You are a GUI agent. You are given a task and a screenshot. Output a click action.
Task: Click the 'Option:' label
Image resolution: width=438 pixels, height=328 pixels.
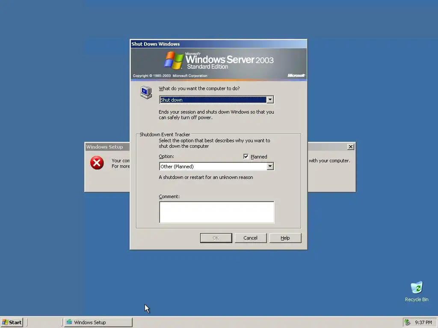tap(166, 156)
